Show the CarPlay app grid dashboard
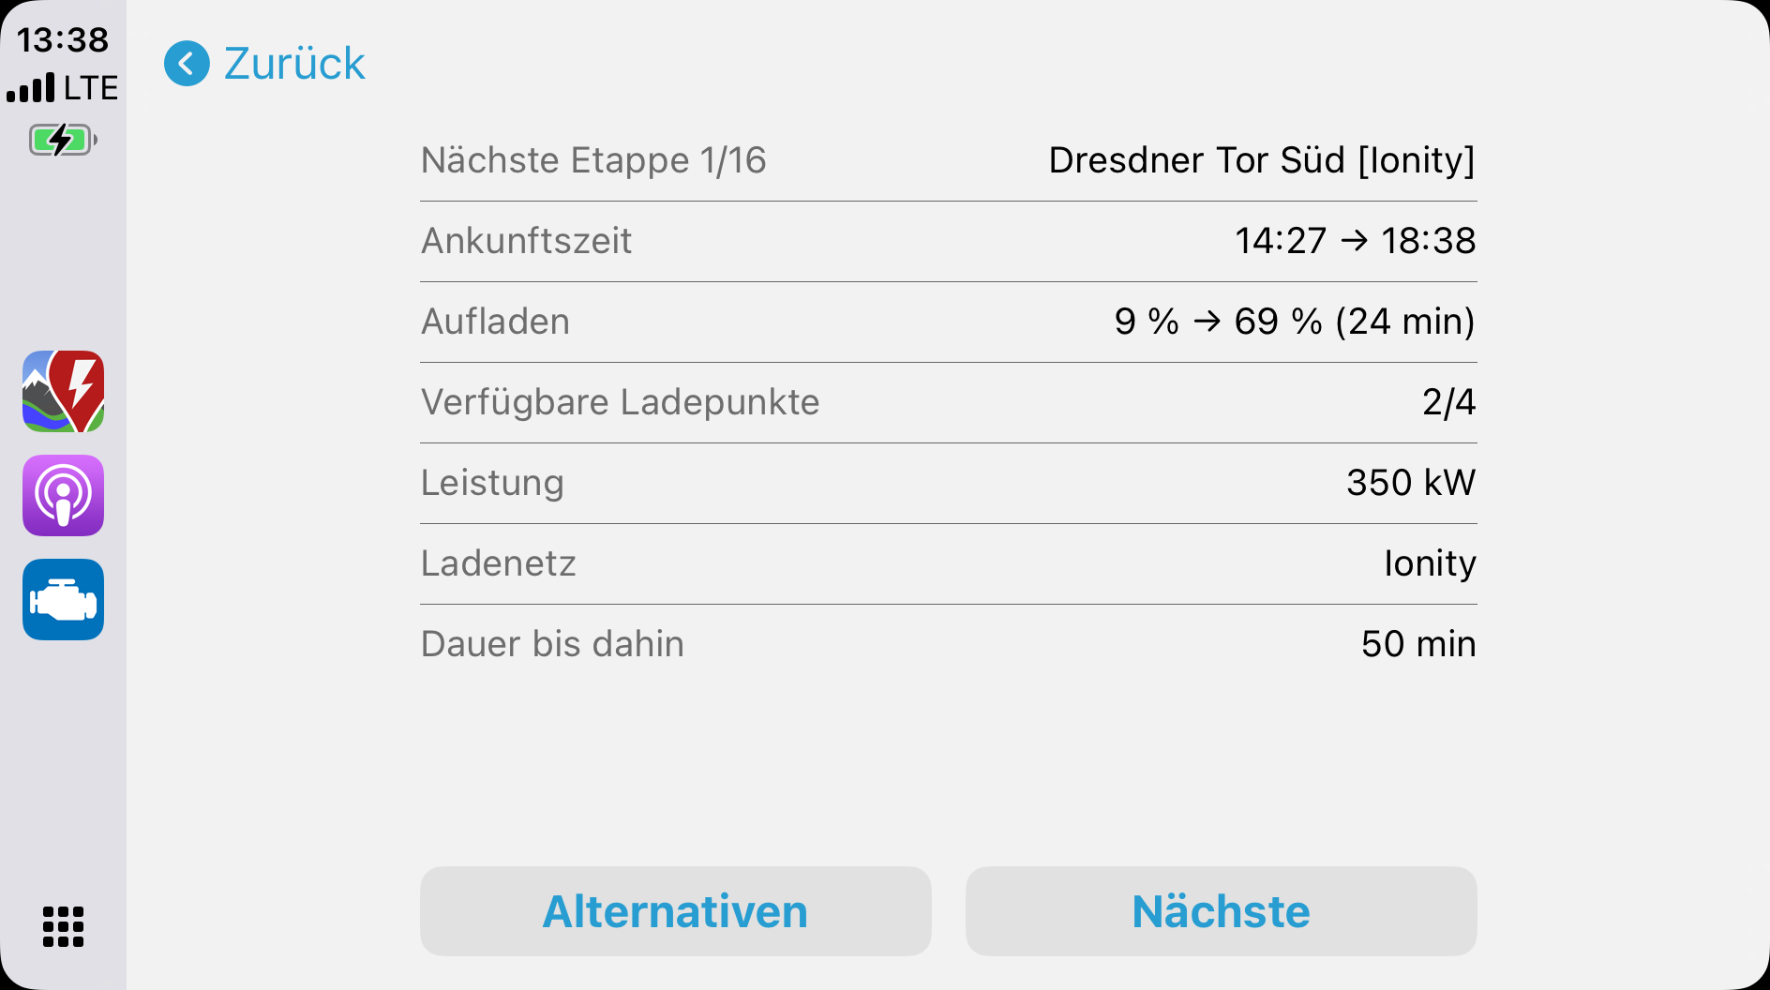The image size is (1770, 990). pos(64,927)
